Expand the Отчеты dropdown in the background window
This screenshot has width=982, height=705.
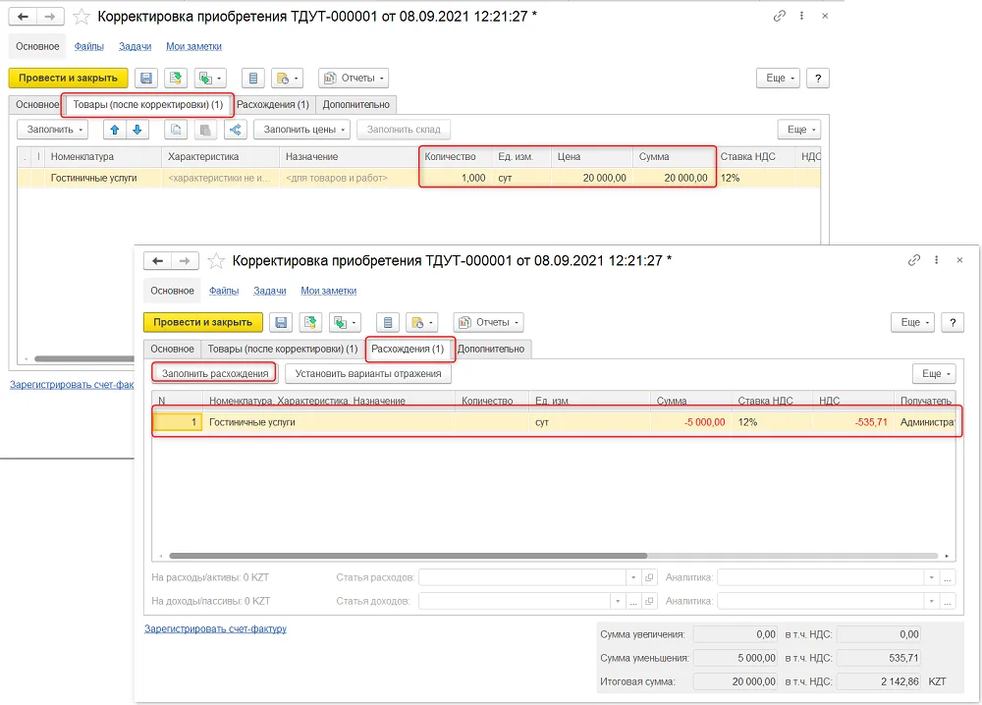(354, 79)
